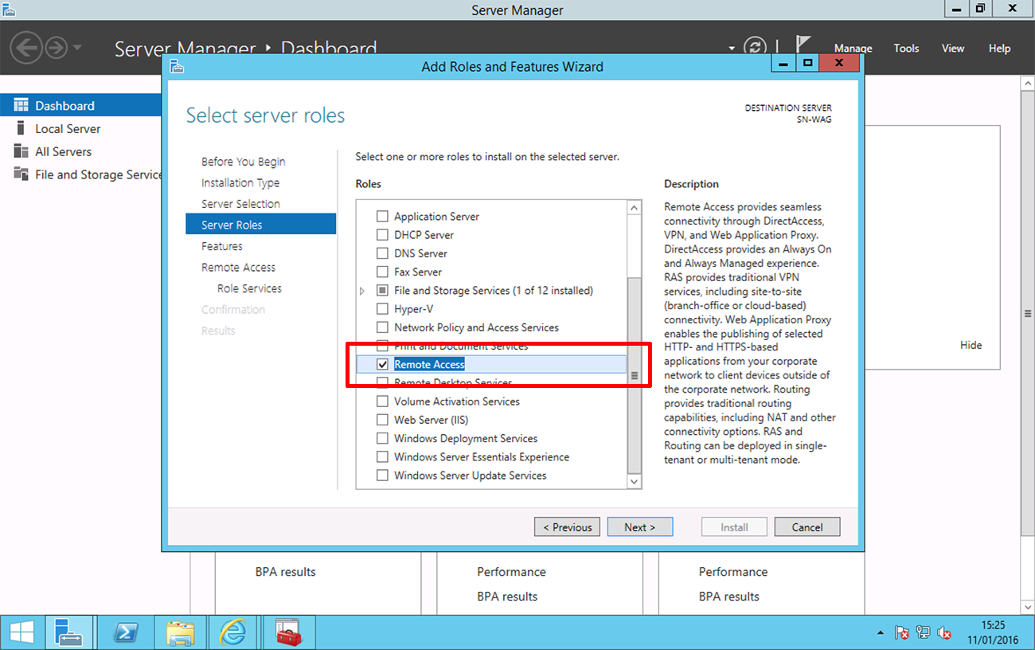Launch Windows PowerShell from the taskbar
The height and width of the screenshot is (650, 1035).
point(124,632)
